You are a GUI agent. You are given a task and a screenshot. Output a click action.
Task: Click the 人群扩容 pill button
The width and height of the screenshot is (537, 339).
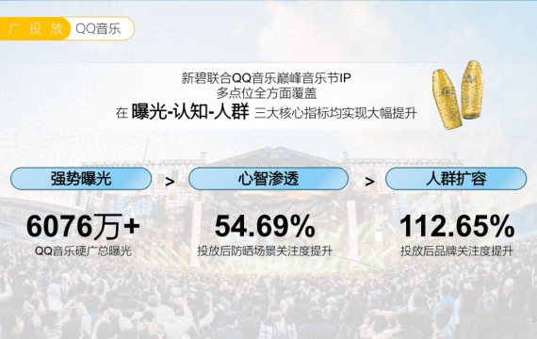[456, 179]
